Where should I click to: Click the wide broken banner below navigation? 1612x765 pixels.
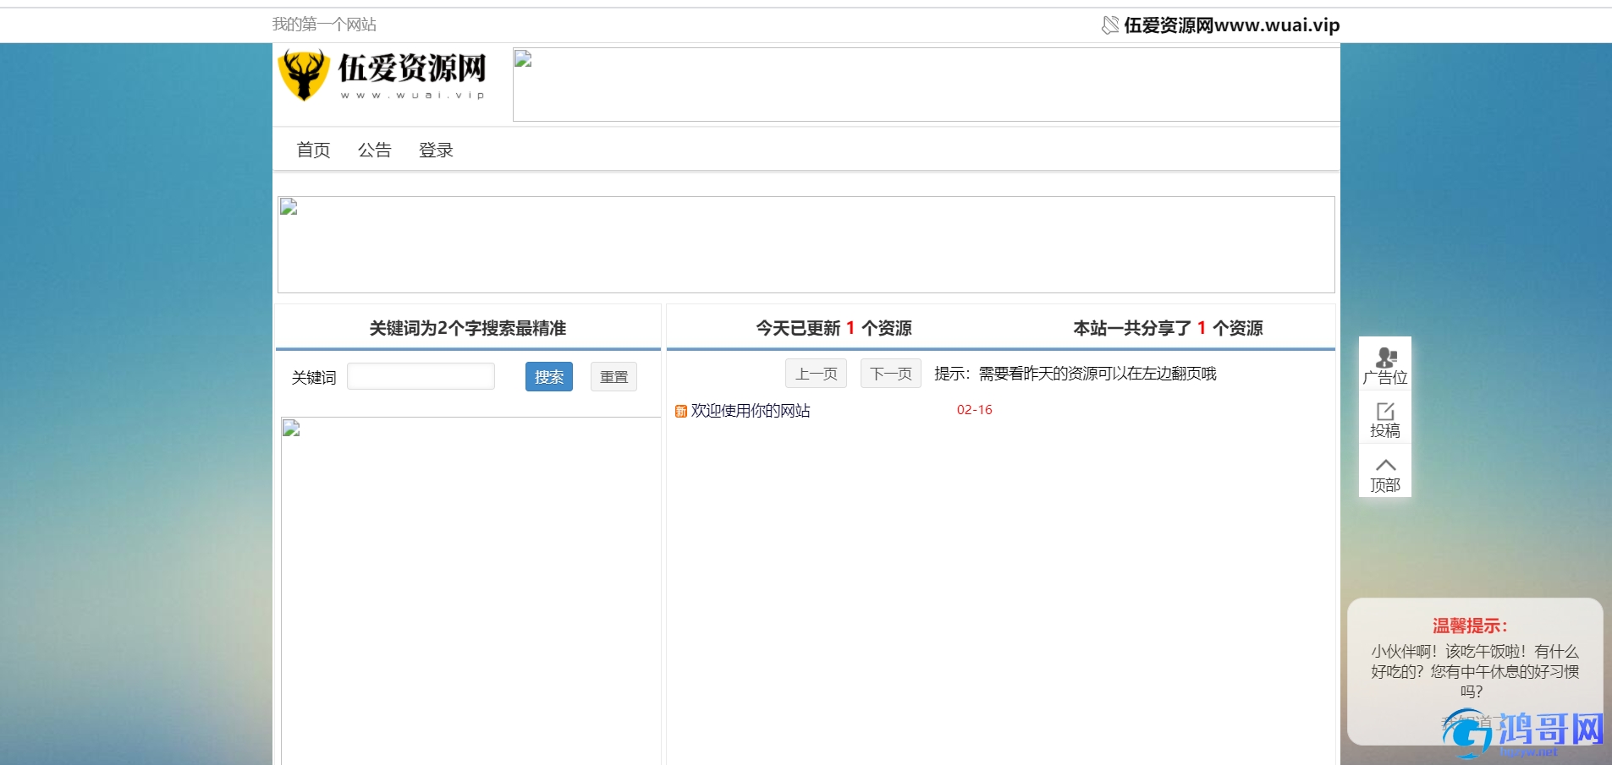[806, 245]
